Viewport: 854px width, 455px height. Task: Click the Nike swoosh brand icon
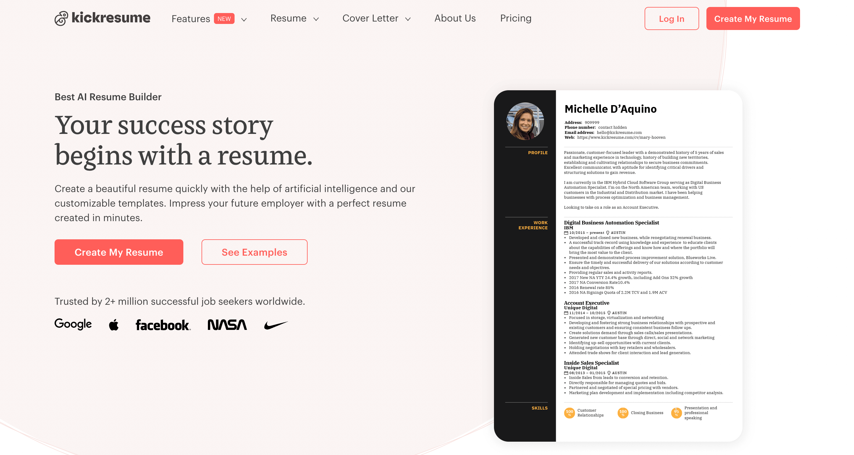(x=276, y=324)
